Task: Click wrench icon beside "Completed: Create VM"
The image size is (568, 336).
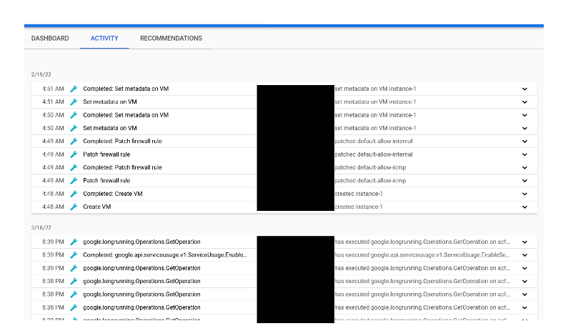Action: point(74,194)
